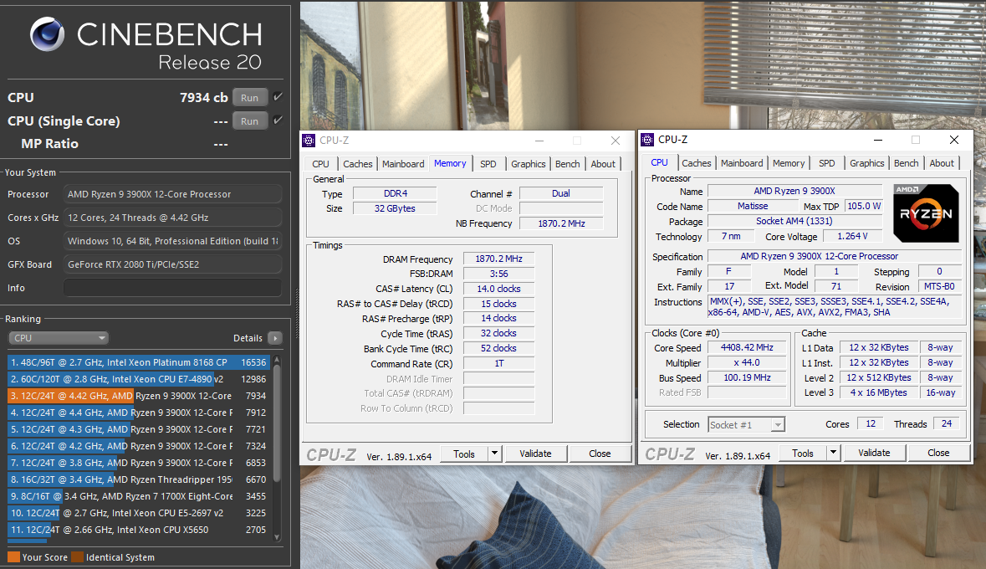Open About tab in right CPU-Z window
The width and height of the screenshot is (986, 569).
[x=942, y=163]
